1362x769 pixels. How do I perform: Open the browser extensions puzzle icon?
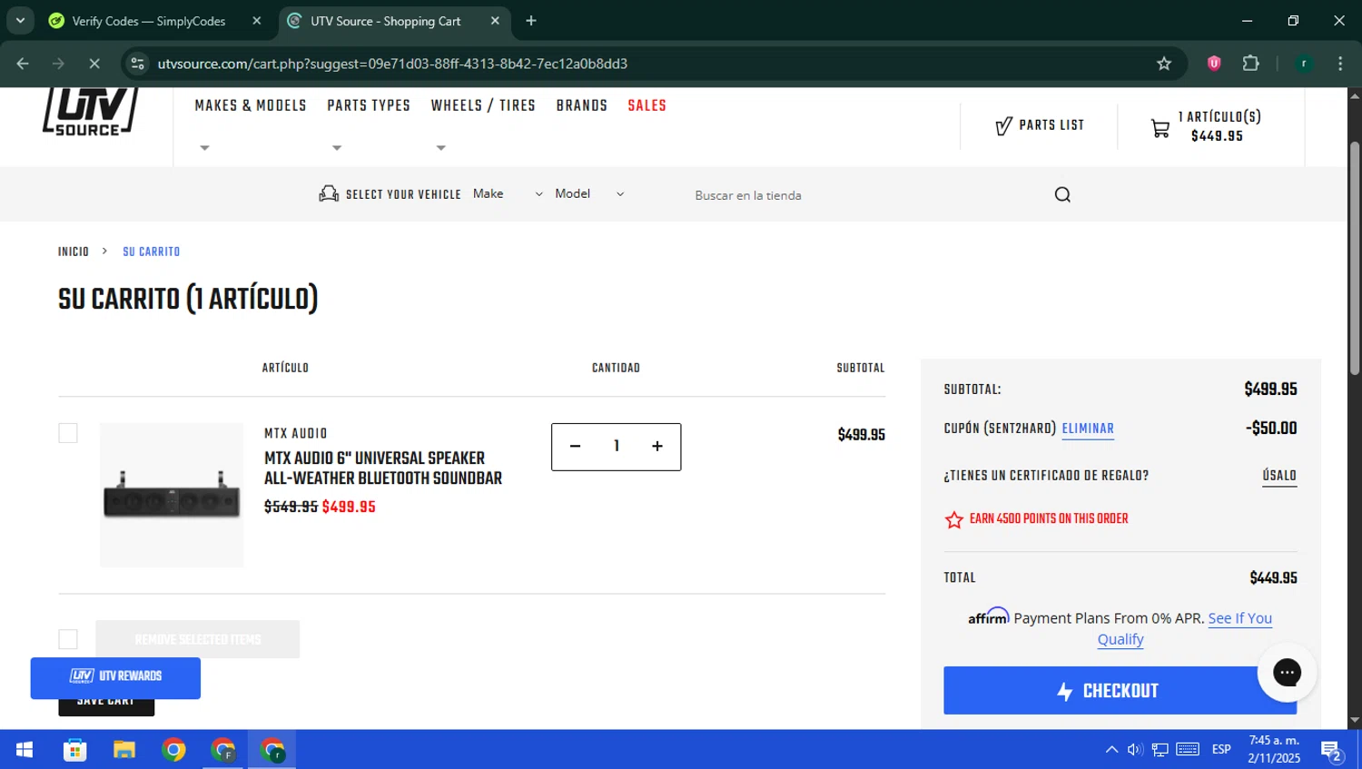1250,64
